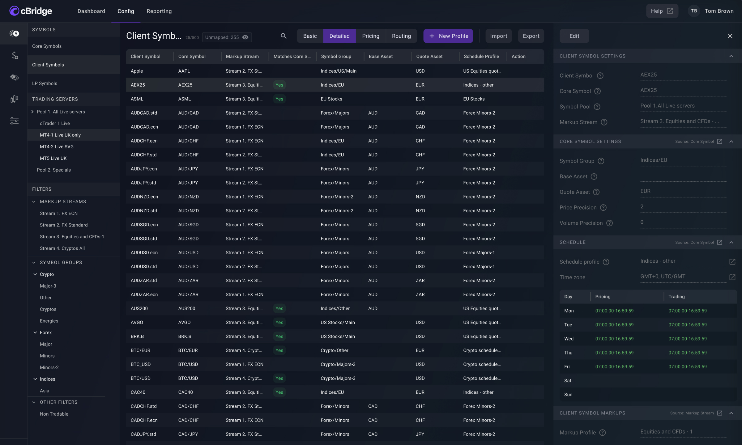
Task: Expand Pool 1. All Live servers
Action: tap(32, 112)
